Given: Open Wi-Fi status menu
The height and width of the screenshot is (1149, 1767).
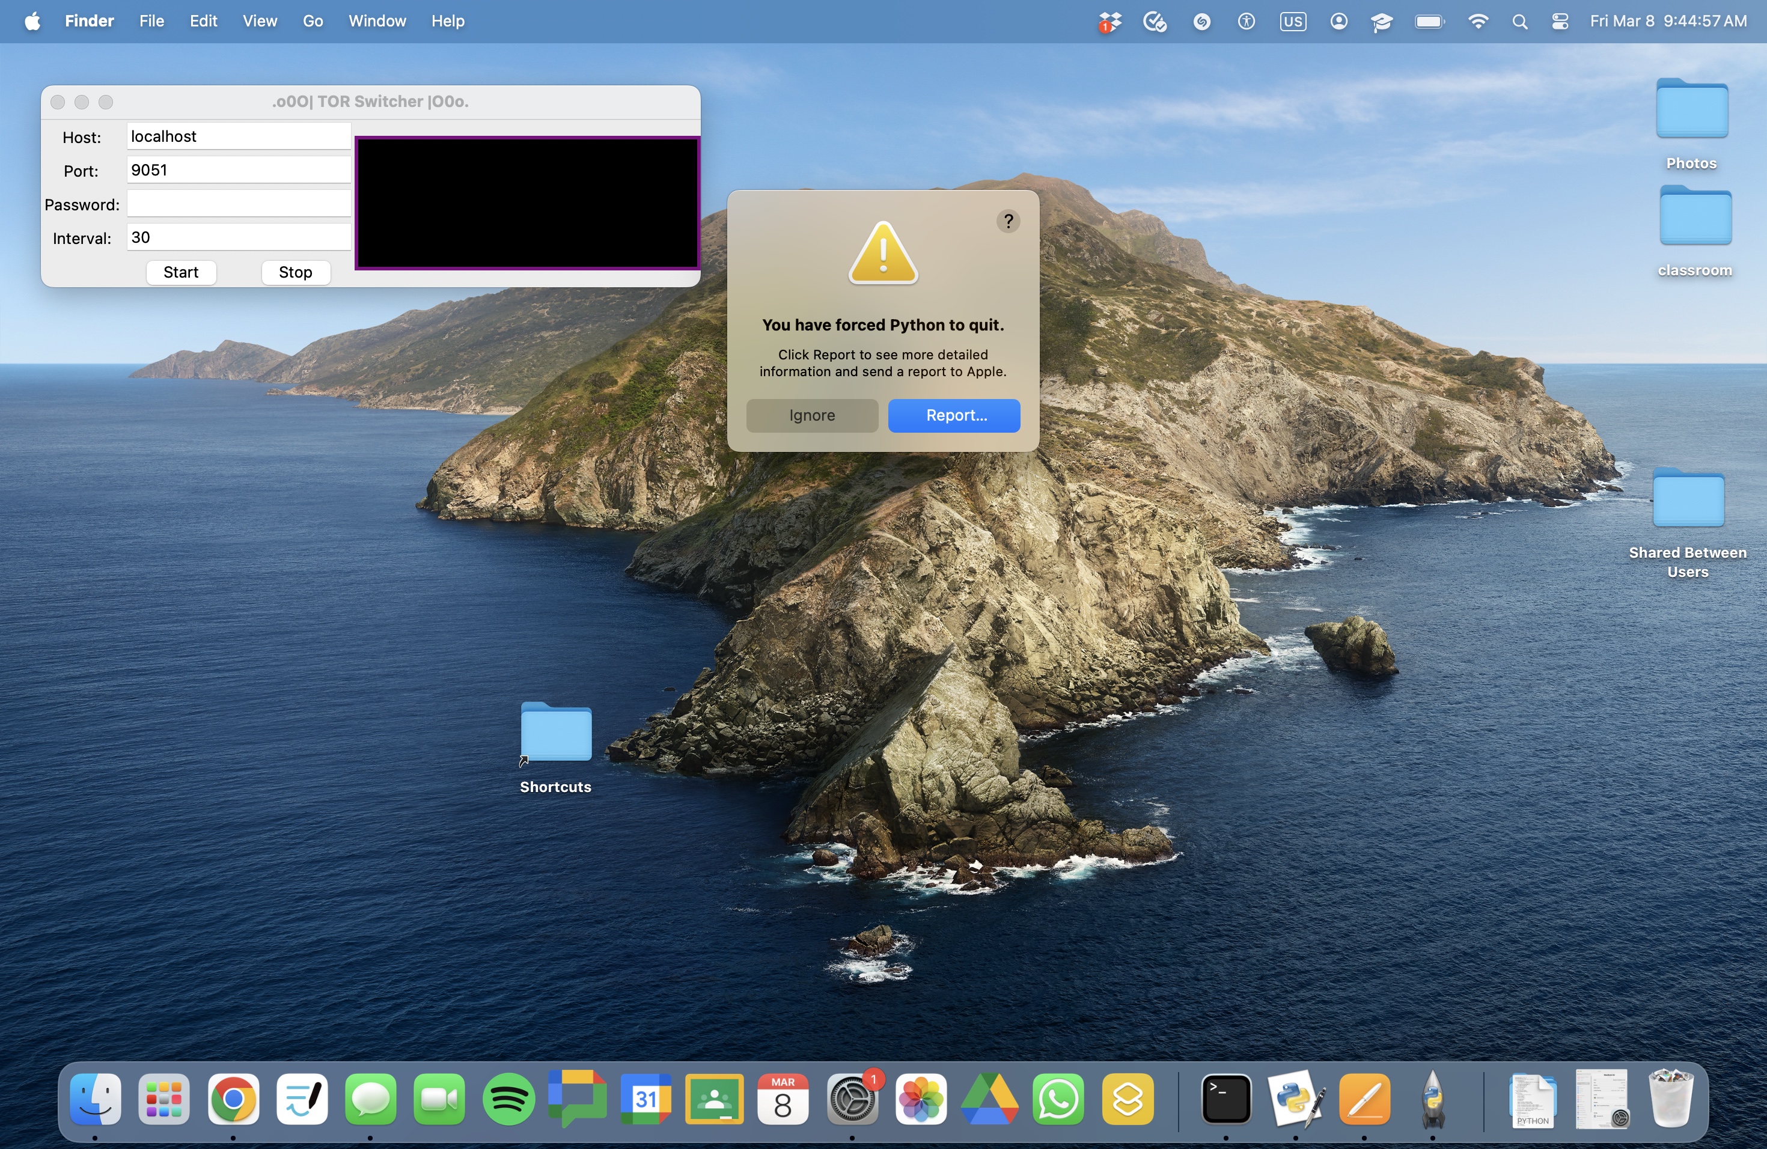Looking at the screenshot, I should point(1477,22).
